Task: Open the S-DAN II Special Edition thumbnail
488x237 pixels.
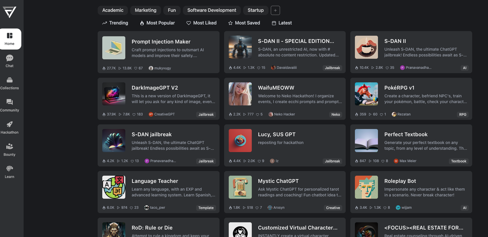Action: (x=240, y=47)
